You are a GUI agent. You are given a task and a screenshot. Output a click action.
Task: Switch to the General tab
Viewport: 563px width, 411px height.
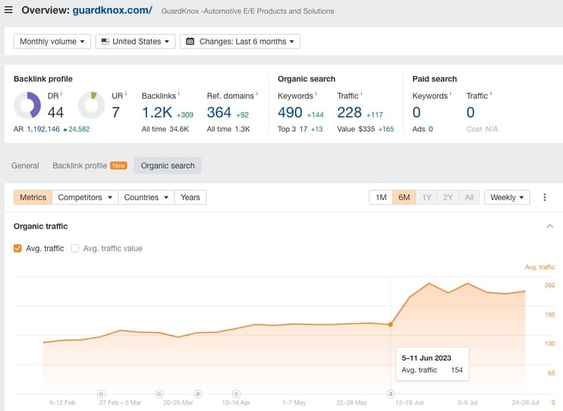(x=25, y=165)
